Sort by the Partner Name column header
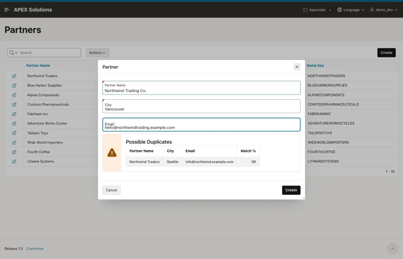 click(38, 65)
